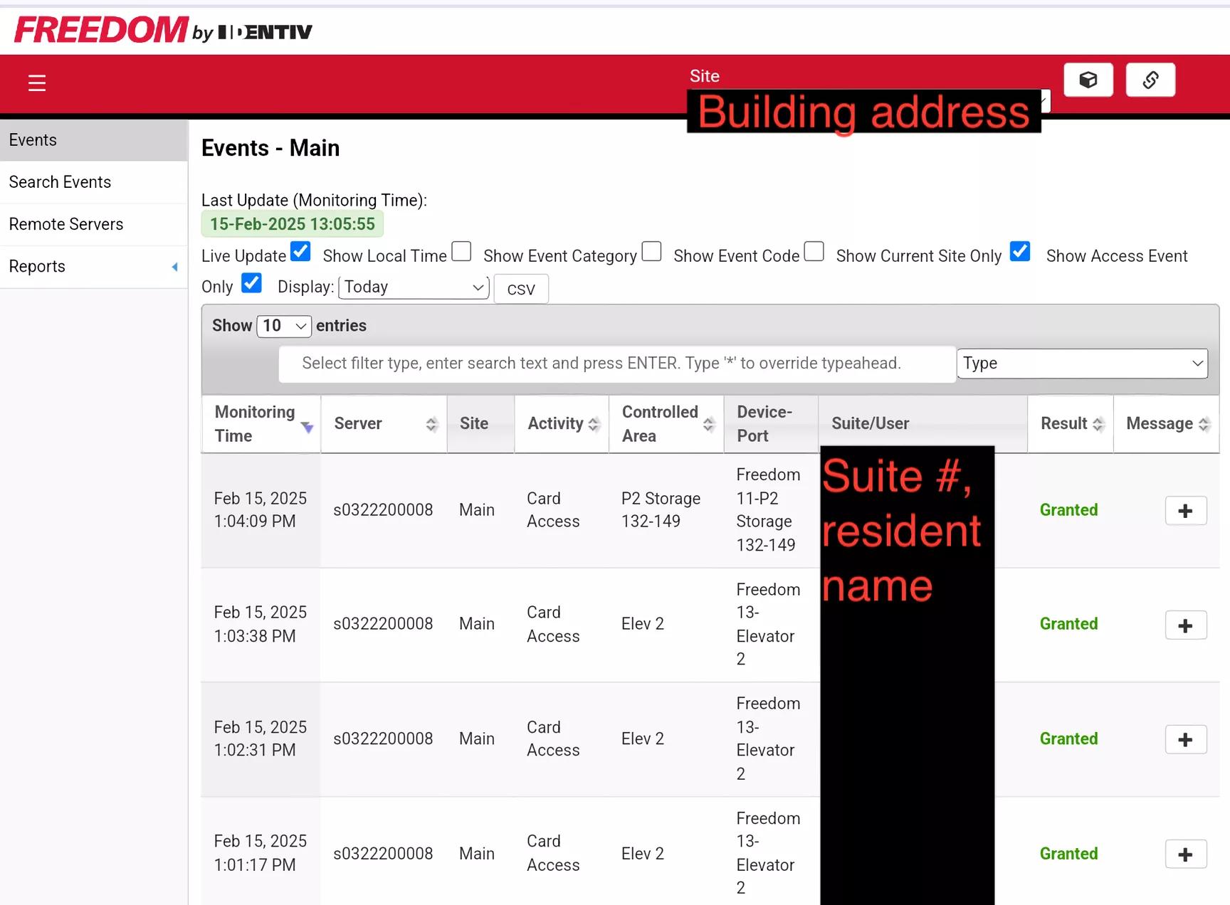This screenshot has width=1230, height=905.
Task: Disable the Live Update checkbox
Action: point(300,252)
